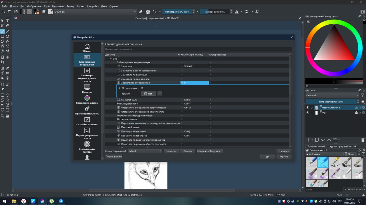Delete the layer using the trash icon
Screen dimensions: 366x205
(363, 140)
